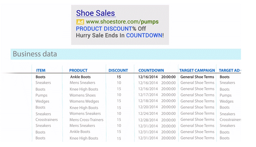
Task: Click the Pumps item cell
Action: [41, 95]
